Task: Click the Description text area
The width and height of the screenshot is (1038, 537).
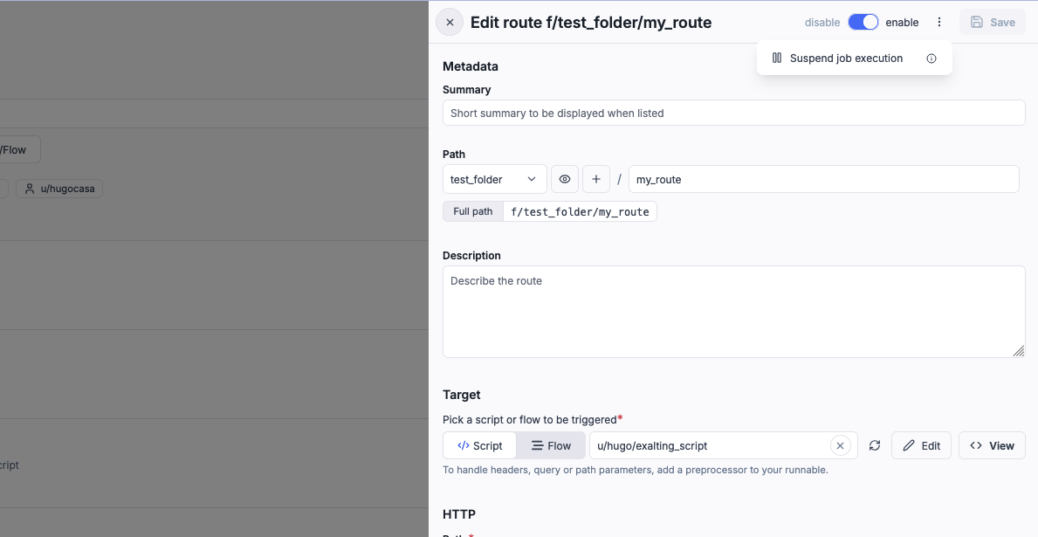Action: (733, 311)
